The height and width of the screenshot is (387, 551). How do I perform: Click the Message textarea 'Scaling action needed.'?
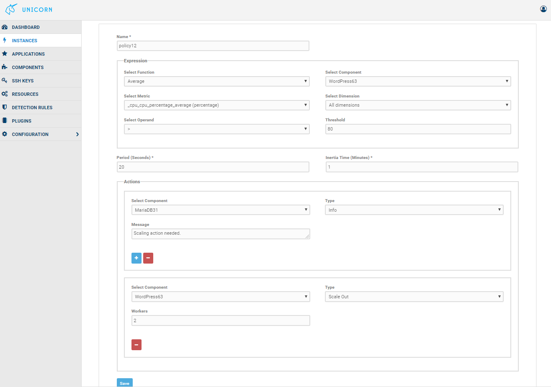click(x=221, y=234)
